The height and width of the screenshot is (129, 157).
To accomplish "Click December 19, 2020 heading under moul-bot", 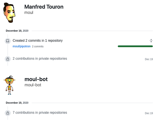I will tap(17, 103).
